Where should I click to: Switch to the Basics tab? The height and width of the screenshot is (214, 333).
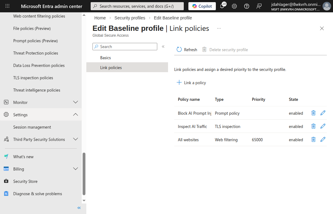tap(105, 58)
